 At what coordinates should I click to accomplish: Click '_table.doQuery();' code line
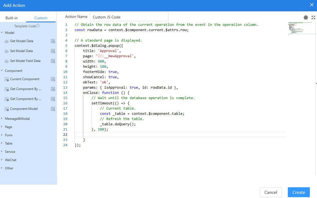[x=118, y=124]
